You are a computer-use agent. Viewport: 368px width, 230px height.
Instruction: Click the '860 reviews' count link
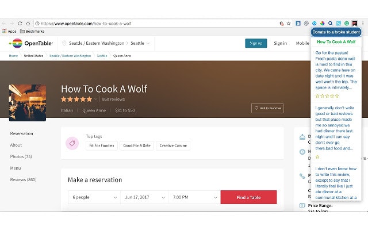113,99
